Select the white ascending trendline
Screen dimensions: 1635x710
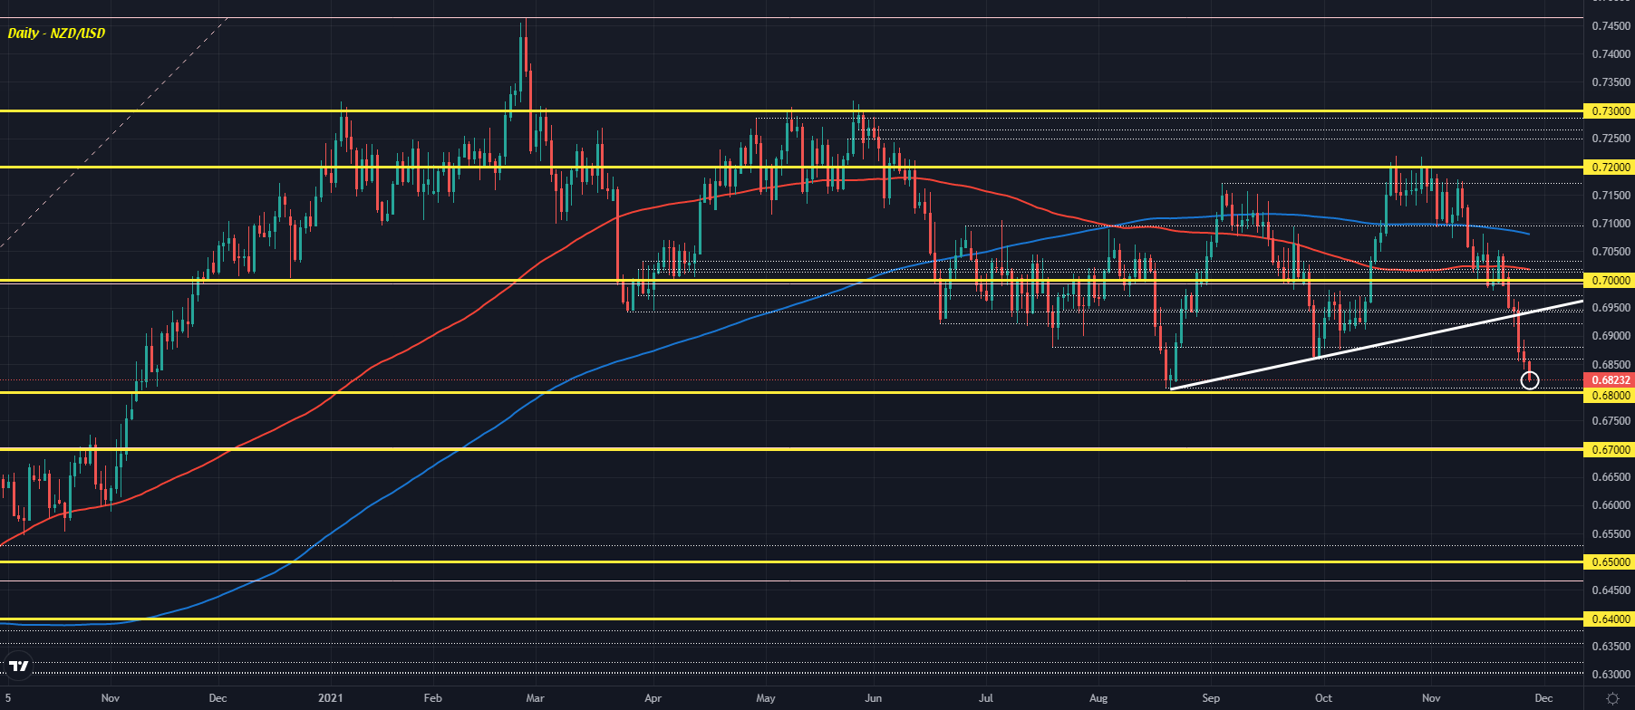pos(1378,344)
